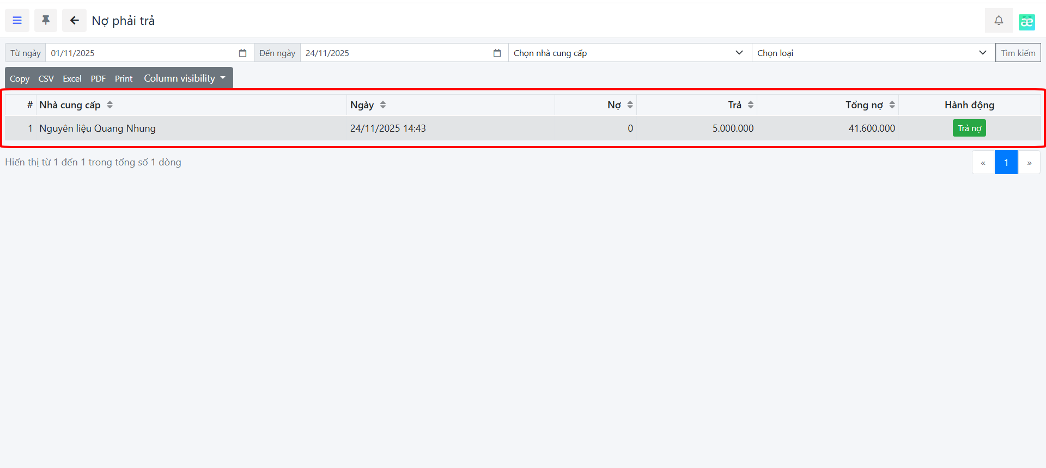This screenshot has height=468, width=1046.
Task: Export table as PDF
Action: pyautogui.click(x=98, y=78)
